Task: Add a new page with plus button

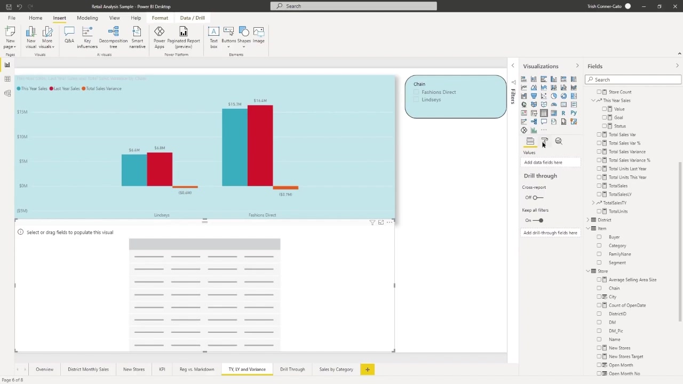Action: click(x=367, y=369)
